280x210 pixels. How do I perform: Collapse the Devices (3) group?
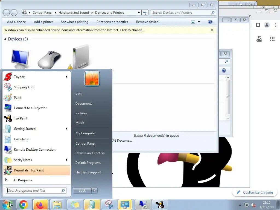pyautogui.click(x=5, y=39)
